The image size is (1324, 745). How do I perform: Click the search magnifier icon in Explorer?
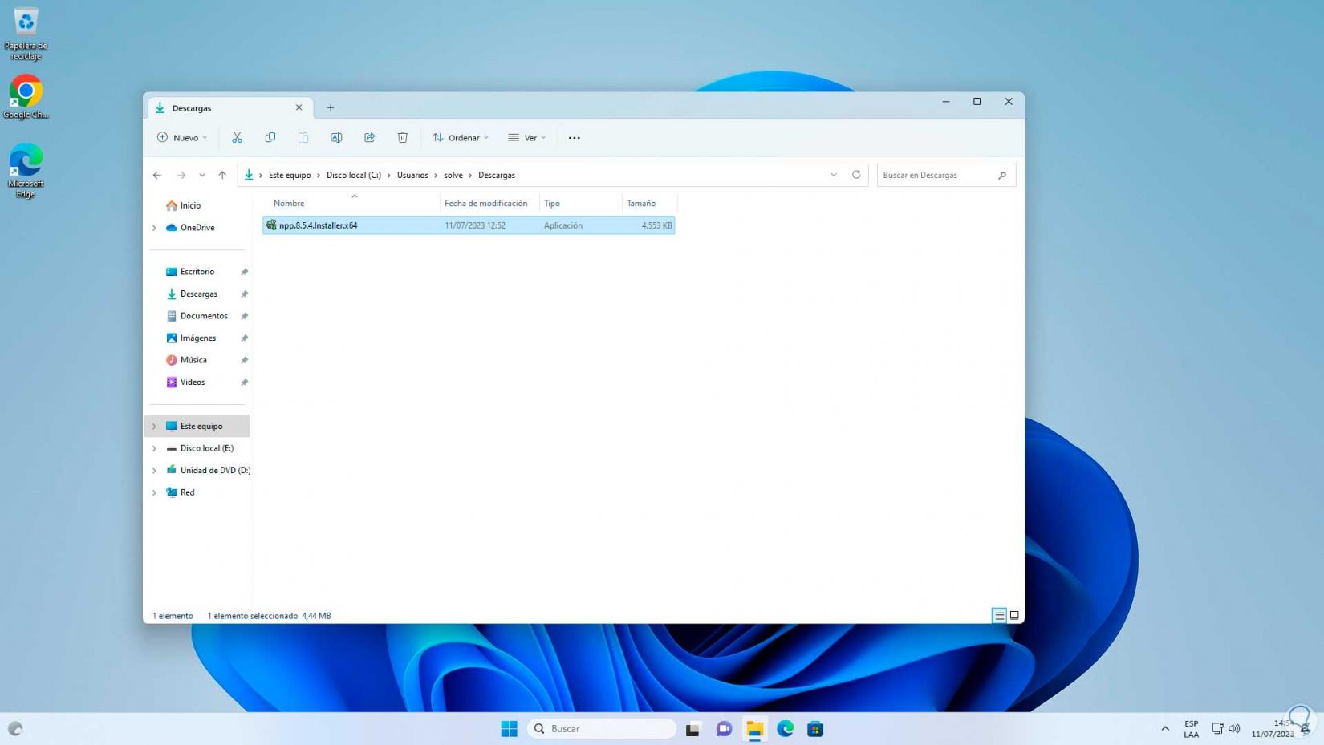pos(1002,175)
